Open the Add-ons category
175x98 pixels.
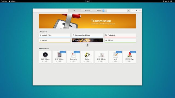click(120, 40)
